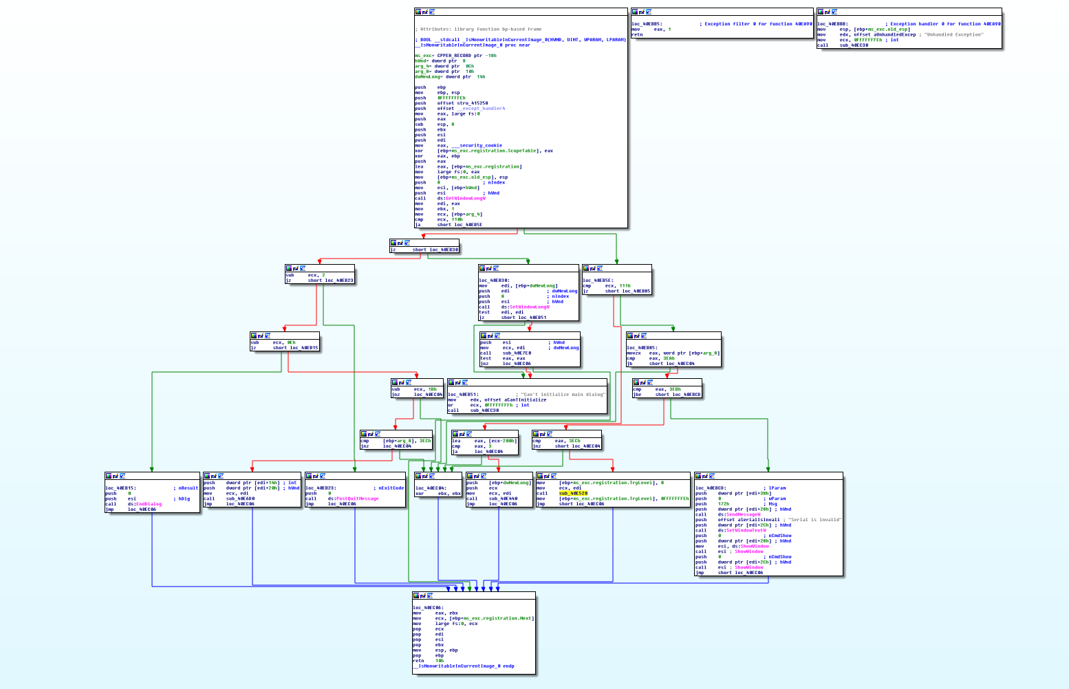Click the '___security_cookie' operand

click(x=477, y=146)
